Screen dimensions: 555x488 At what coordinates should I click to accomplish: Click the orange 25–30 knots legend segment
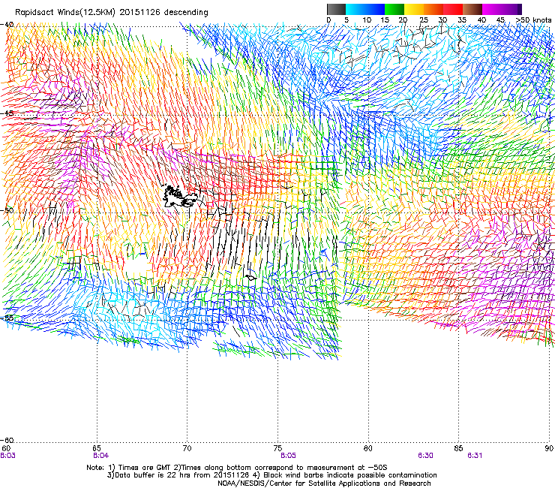coord(433,9)
